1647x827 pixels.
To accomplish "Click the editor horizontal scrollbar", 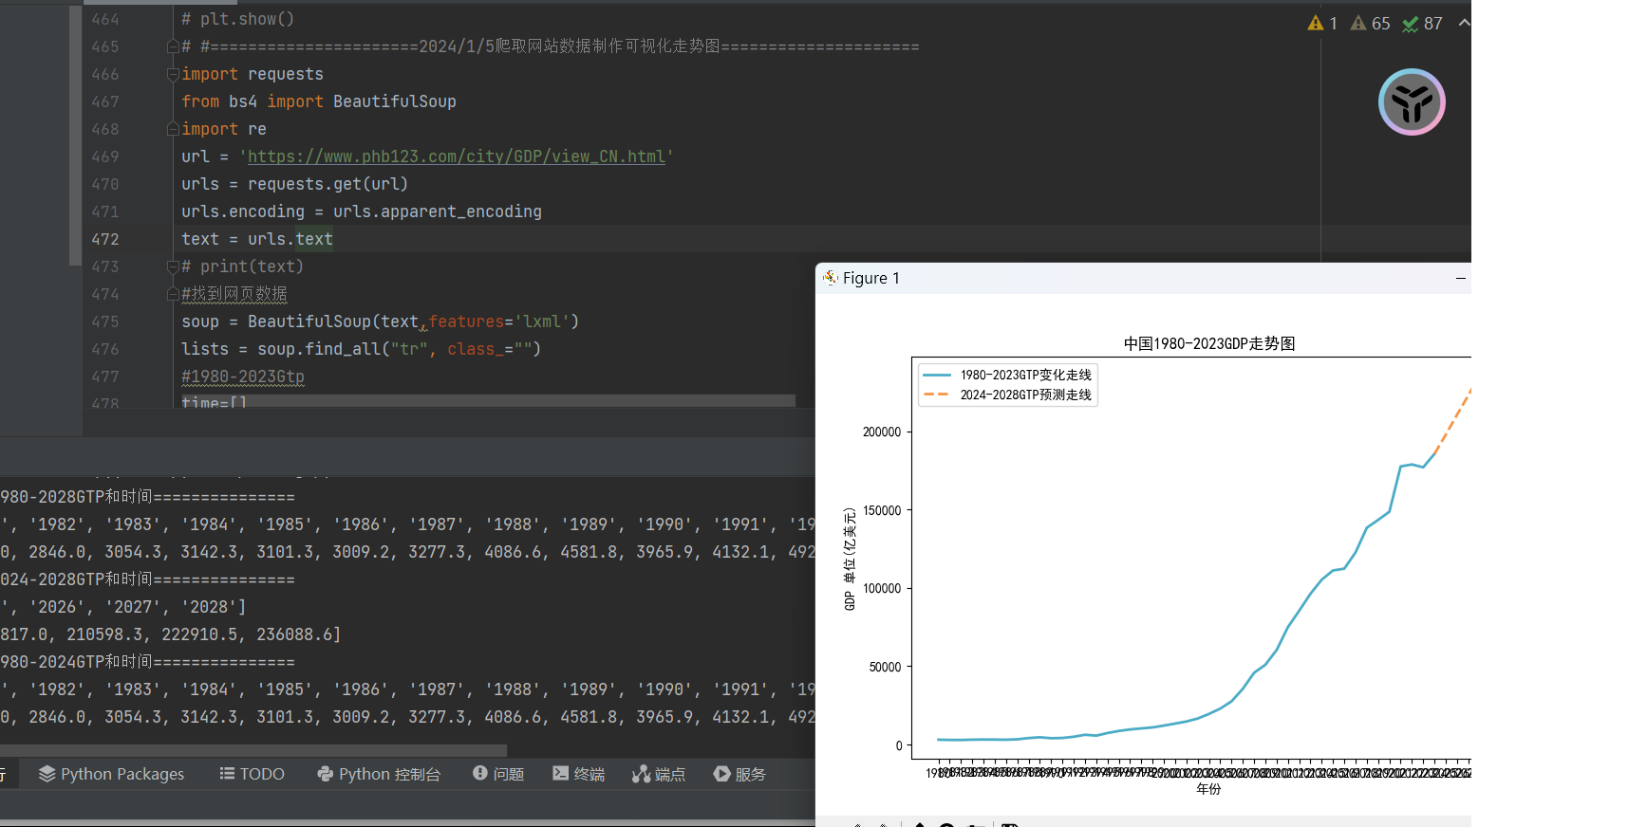I will click(488, 400).
